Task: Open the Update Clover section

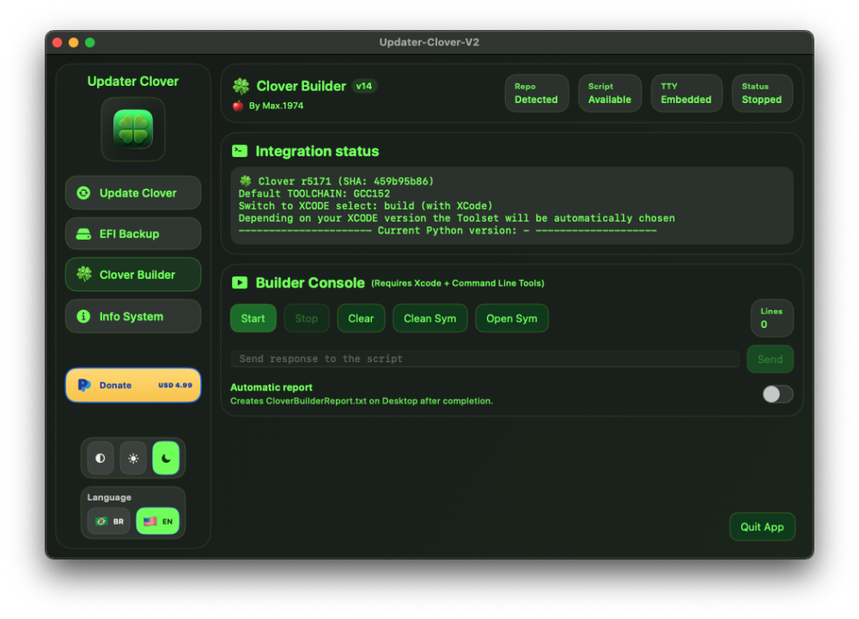Action: click(x=133, y=192)
